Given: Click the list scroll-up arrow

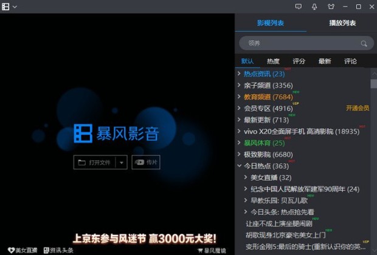Looking at the screenshot, I should click(x=374, y=74).
